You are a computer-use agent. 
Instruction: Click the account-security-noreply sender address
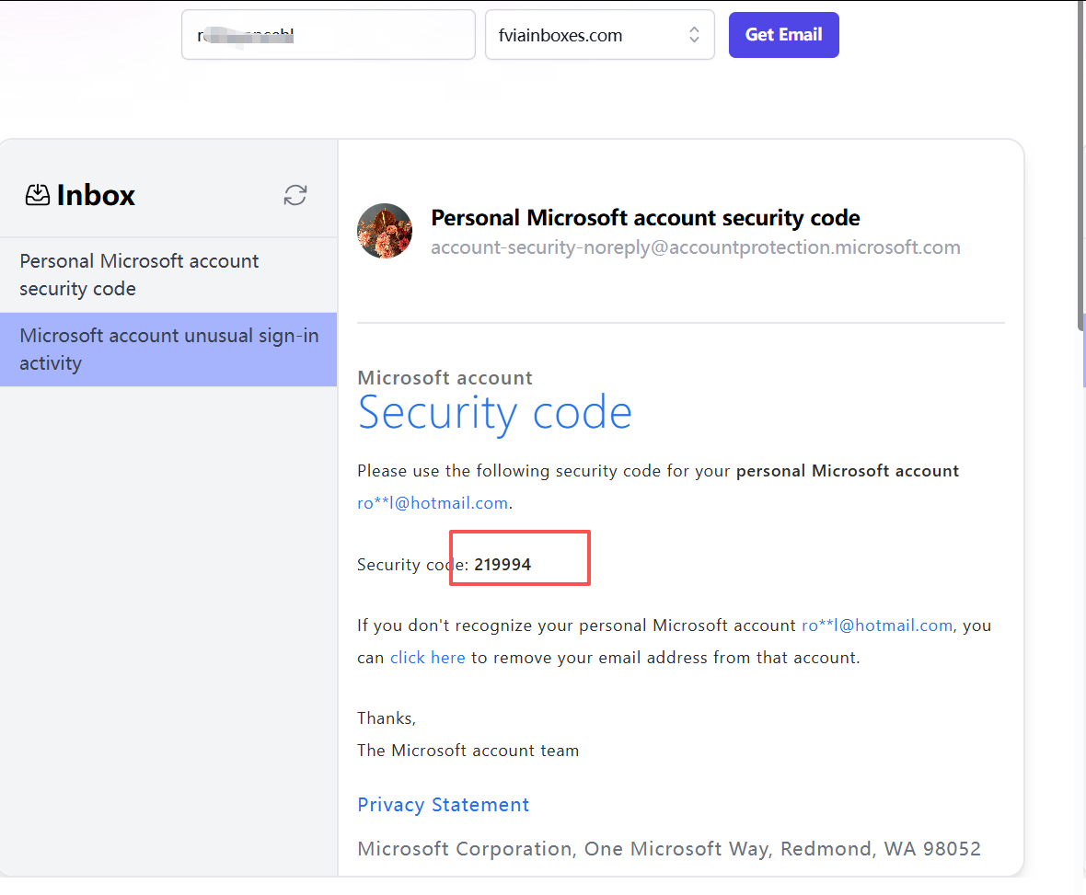click(x=695, y=247)
